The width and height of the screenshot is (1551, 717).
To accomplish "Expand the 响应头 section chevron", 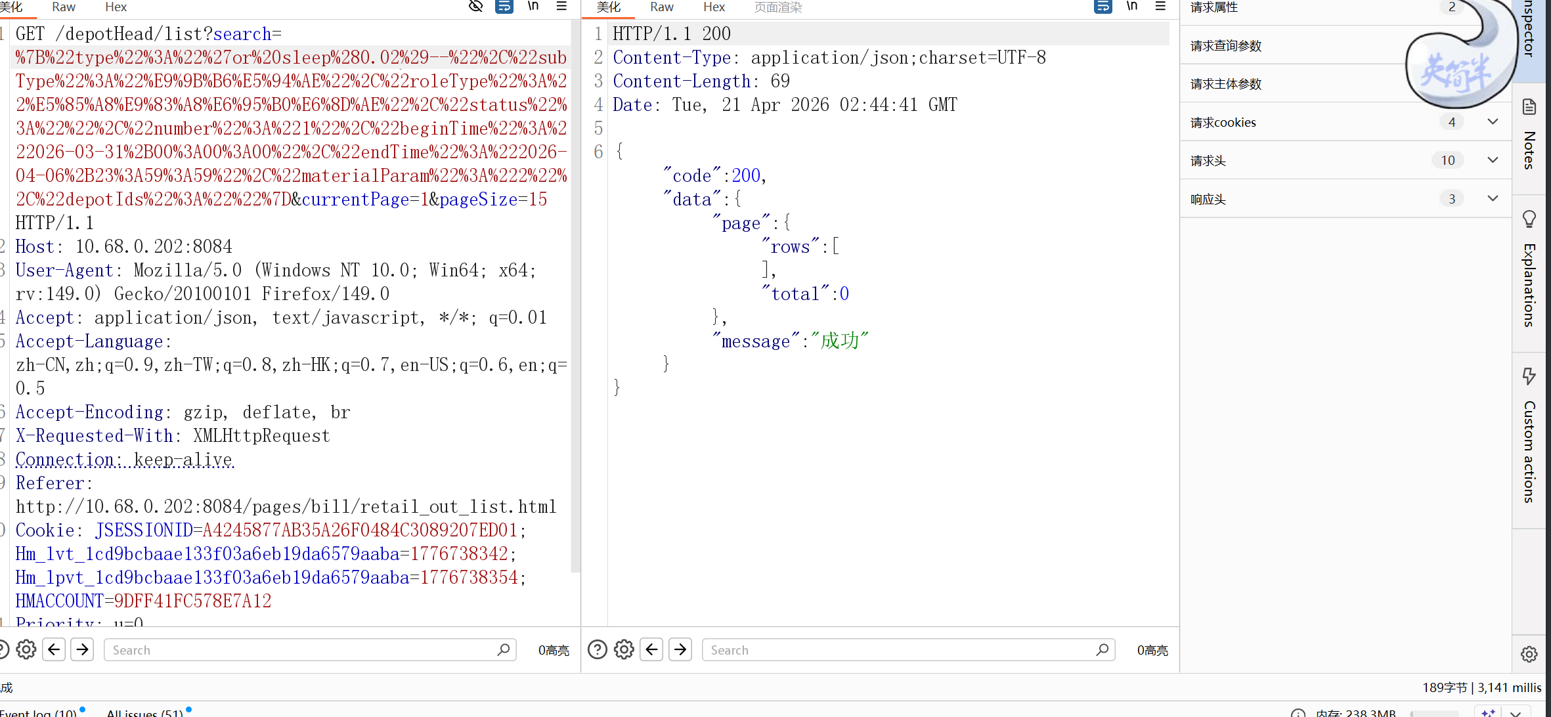I will (x=1493, y=198).
